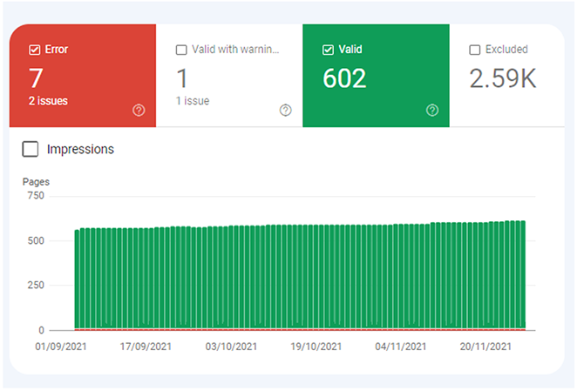The height and width of the screenshot is (391, 577).
Task: Click the '1 issue' text
Action: coord(193,101)
